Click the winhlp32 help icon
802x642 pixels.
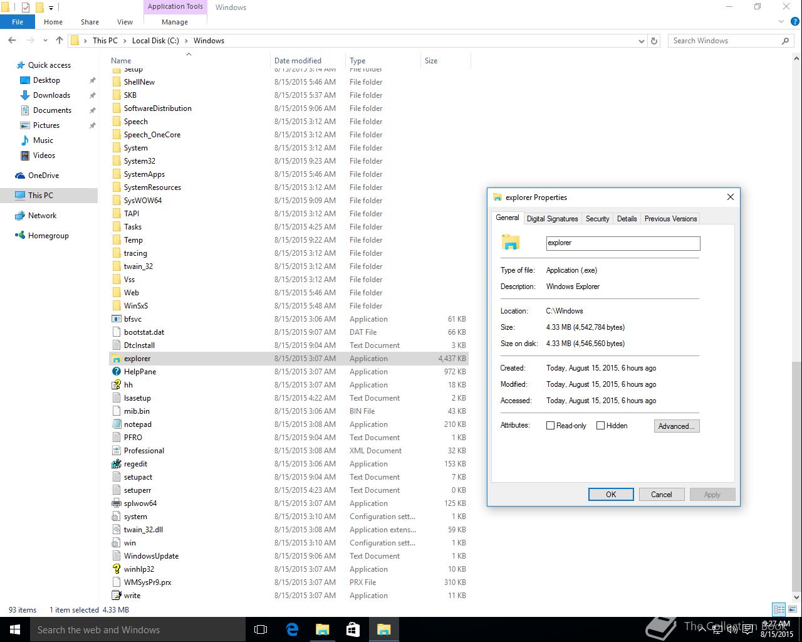point(116,569)
